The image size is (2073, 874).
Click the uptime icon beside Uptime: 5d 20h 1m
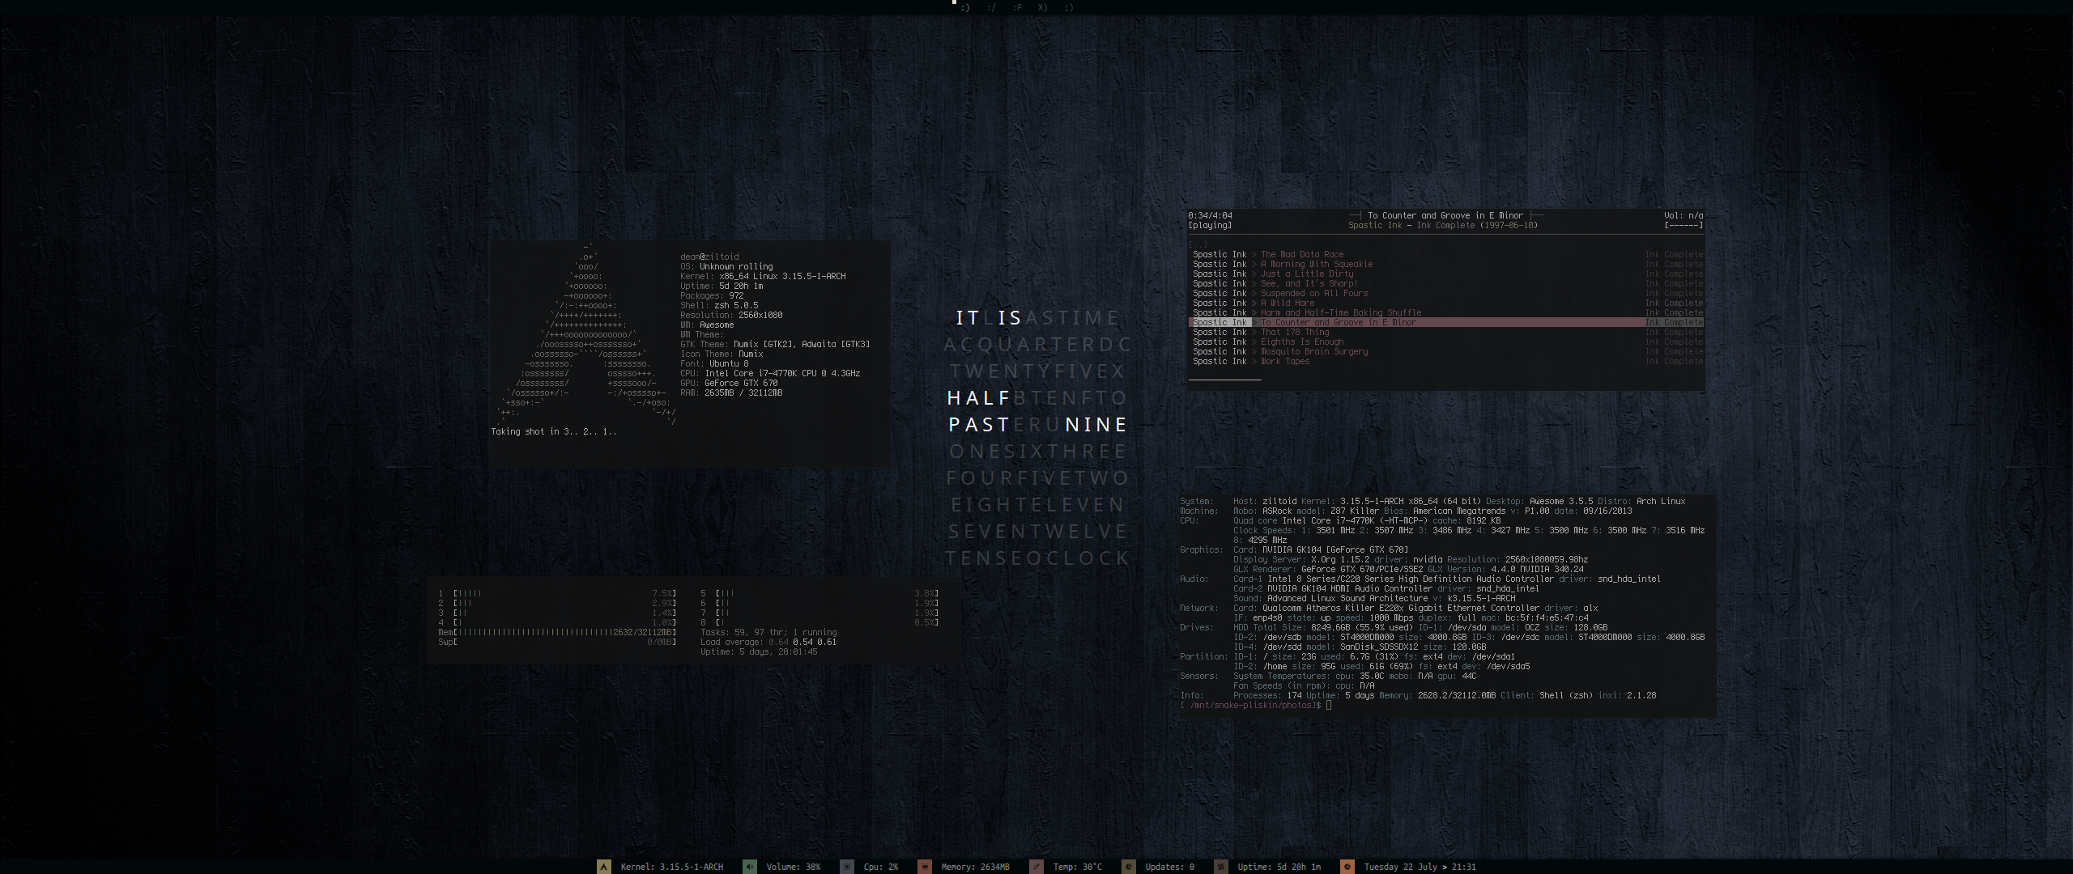(x=1221, y=866)
